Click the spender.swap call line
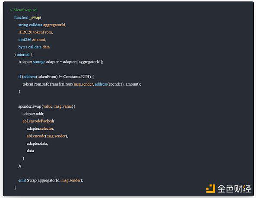 (47, 106)
